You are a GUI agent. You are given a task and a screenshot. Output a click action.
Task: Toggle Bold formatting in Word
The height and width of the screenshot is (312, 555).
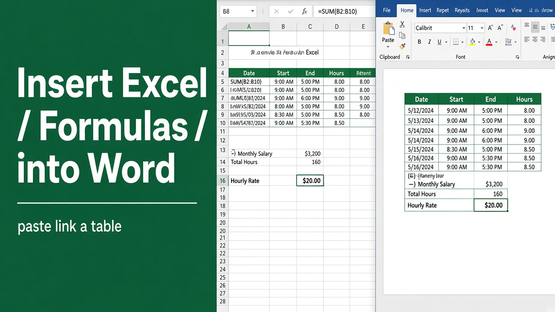[x=419, y=42]
